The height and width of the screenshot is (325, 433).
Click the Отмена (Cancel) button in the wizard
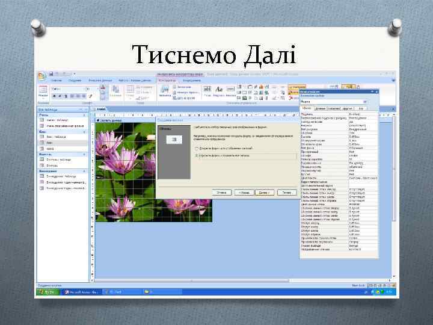[221, 193]
